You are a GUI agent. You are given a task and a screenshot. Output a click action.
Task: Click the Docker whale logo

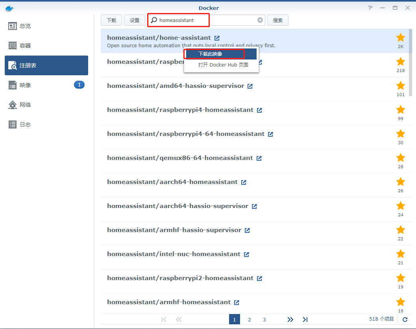pyautogui.click(x=9, y=9)
